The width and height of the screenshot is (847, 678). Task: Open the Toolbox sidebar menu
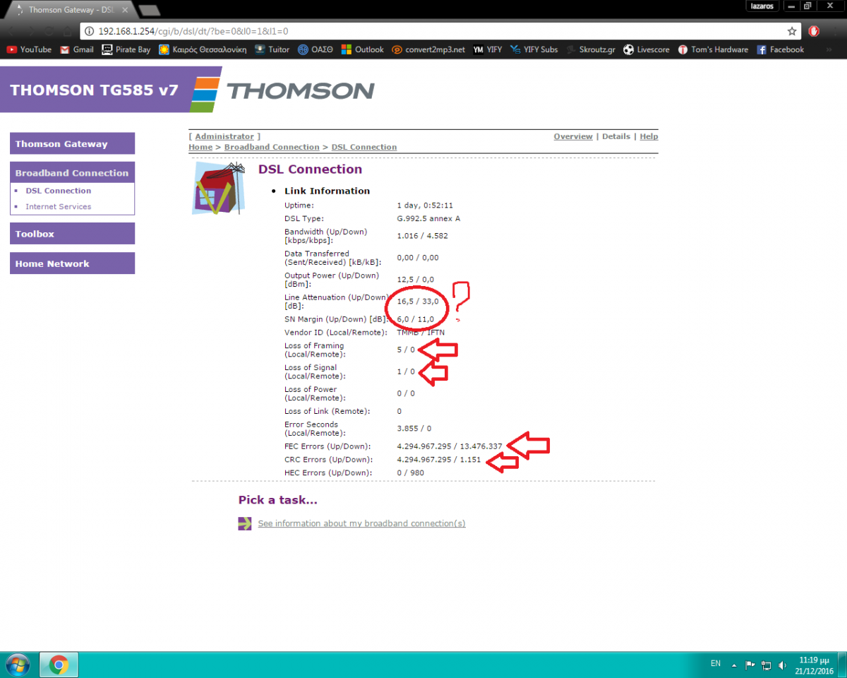(72, 234)
